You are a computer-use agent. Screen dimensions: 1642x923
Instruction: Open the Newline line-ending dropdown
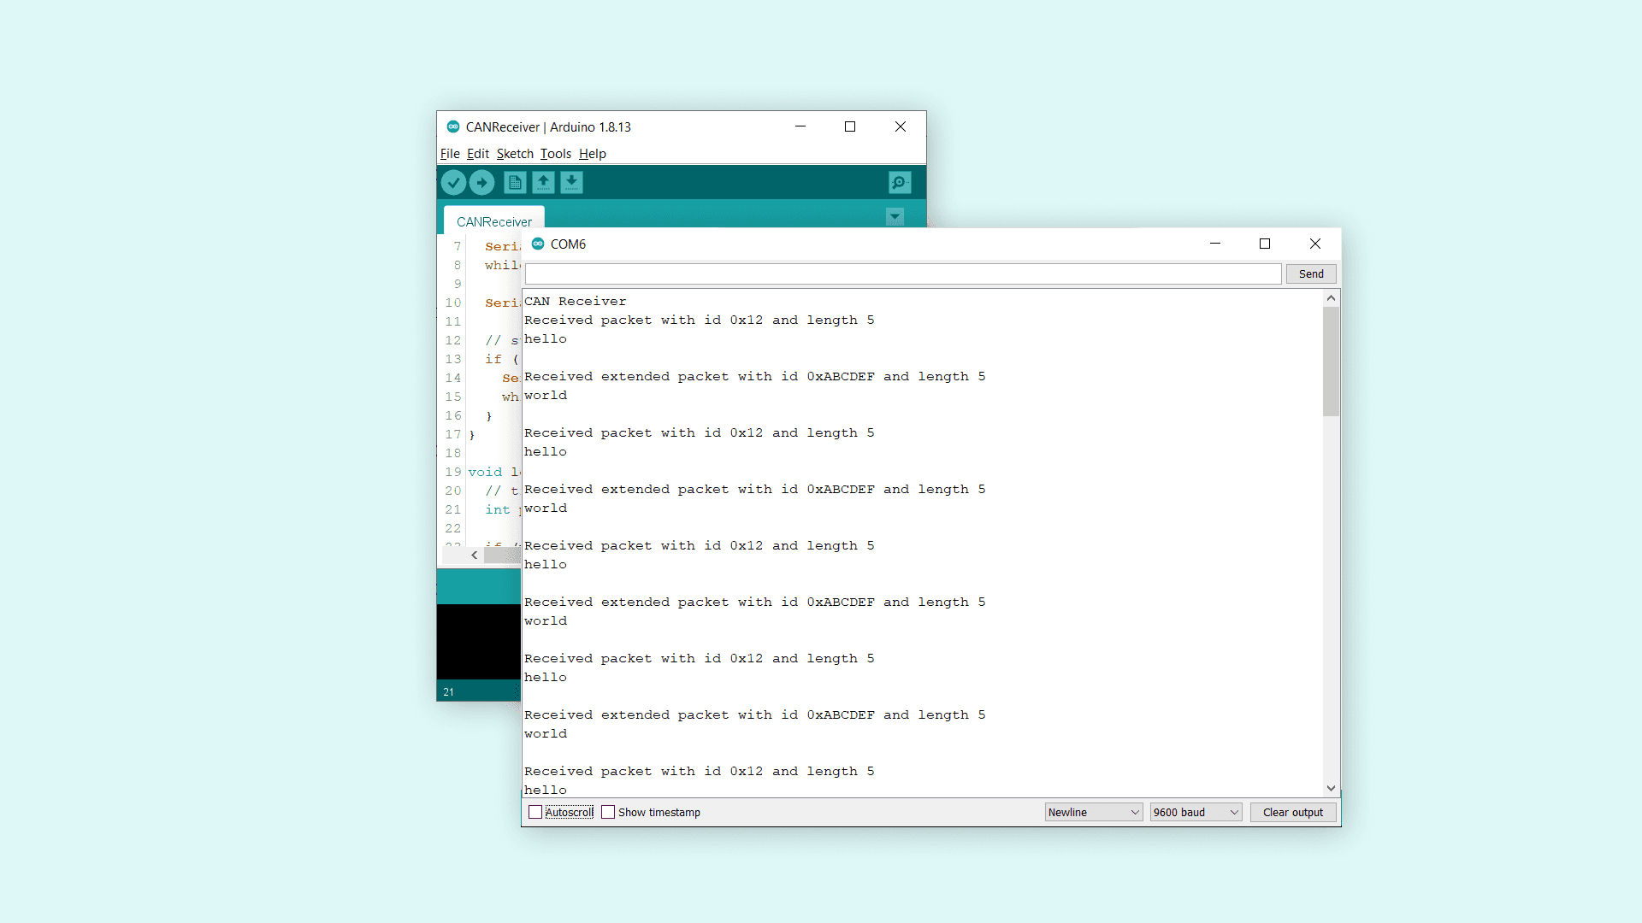pyautogui.click(x=1093, y=812)
